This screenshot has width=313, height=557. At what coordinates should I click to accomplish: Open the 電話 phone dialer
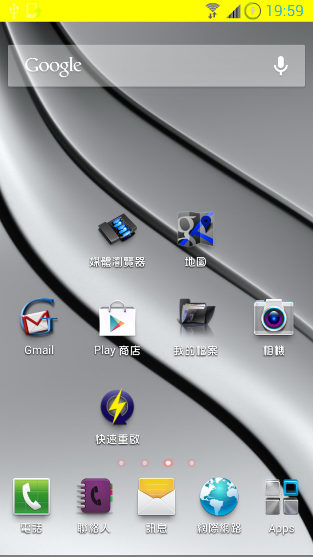pos(31,497)
